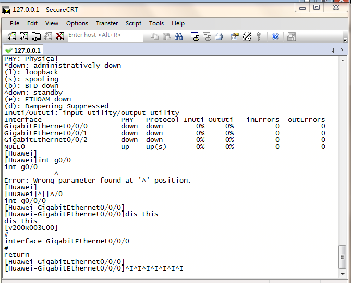Open the File menu
The width and height of the screenshot is (351, 283).
[x=15, y=23]
